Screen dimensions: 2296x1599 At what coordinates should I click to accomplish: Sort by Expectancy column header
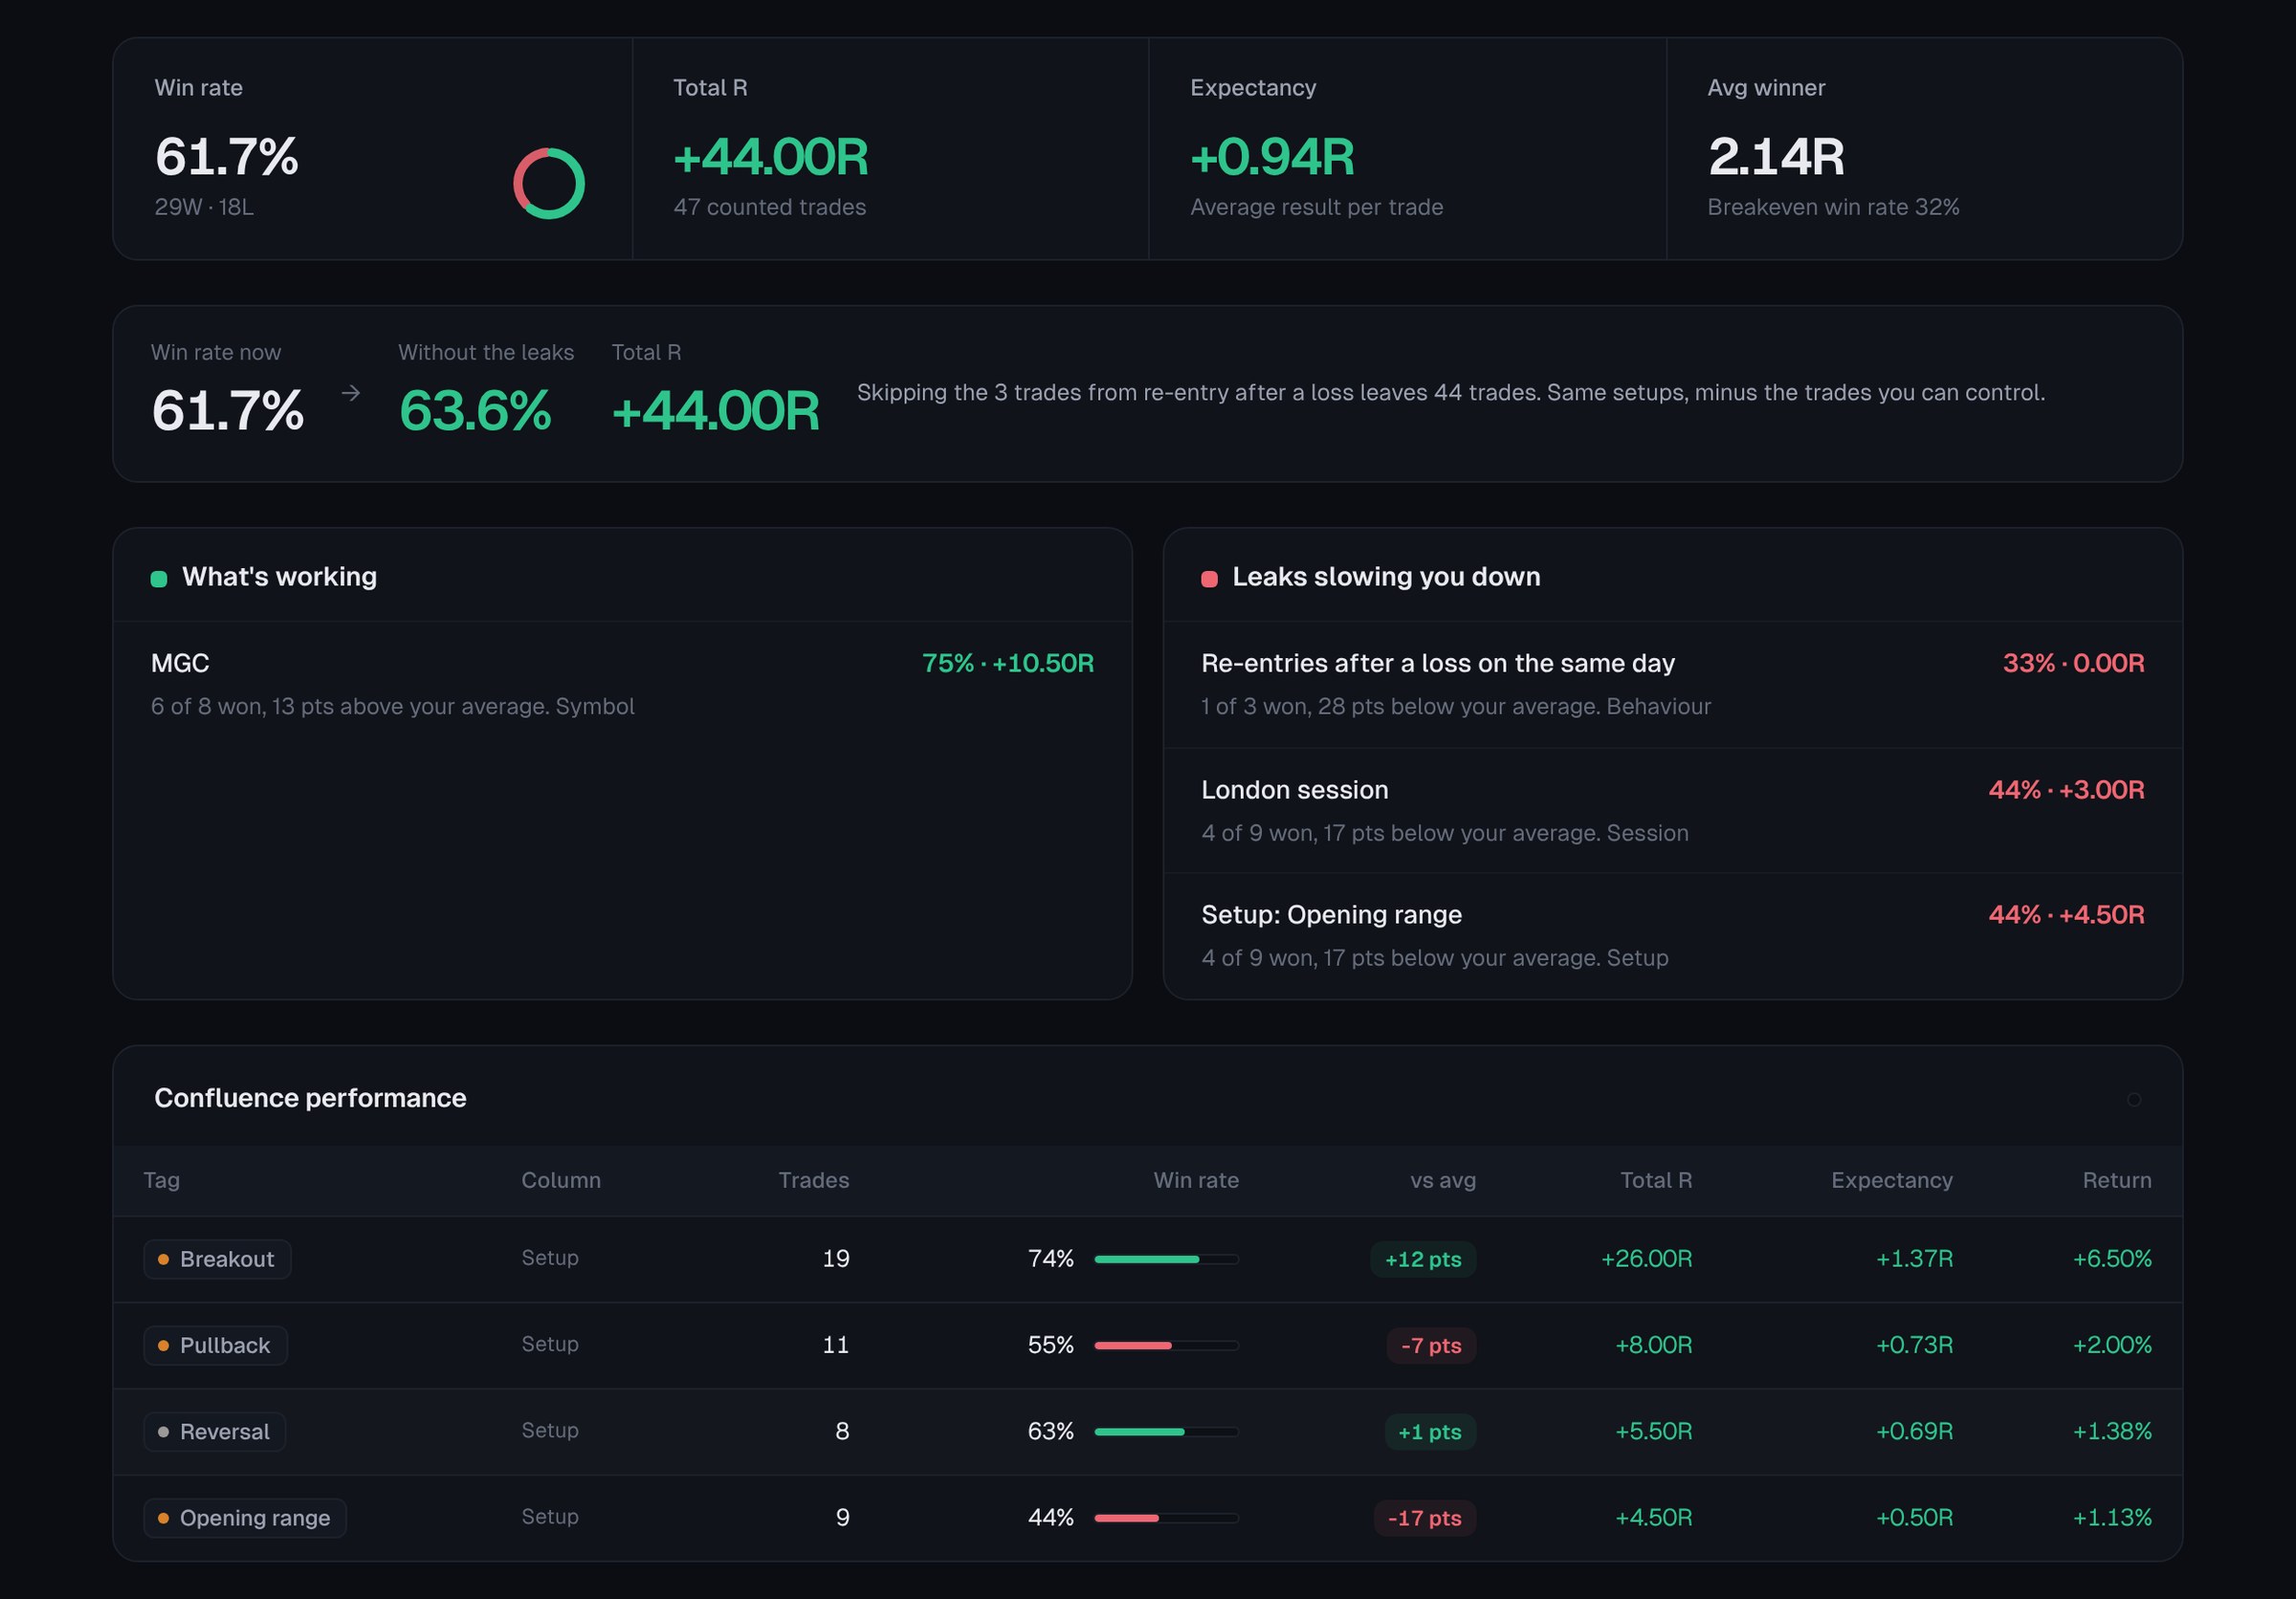tap(1892, 1180)
